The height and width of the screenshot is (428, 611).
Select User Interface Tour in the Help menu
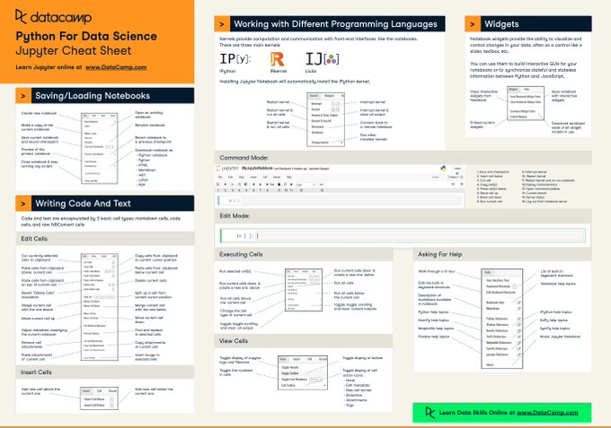[x=498, y=280]
